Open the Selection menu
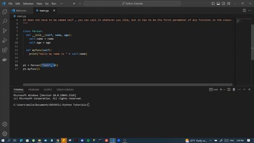 tap(28, 4)
